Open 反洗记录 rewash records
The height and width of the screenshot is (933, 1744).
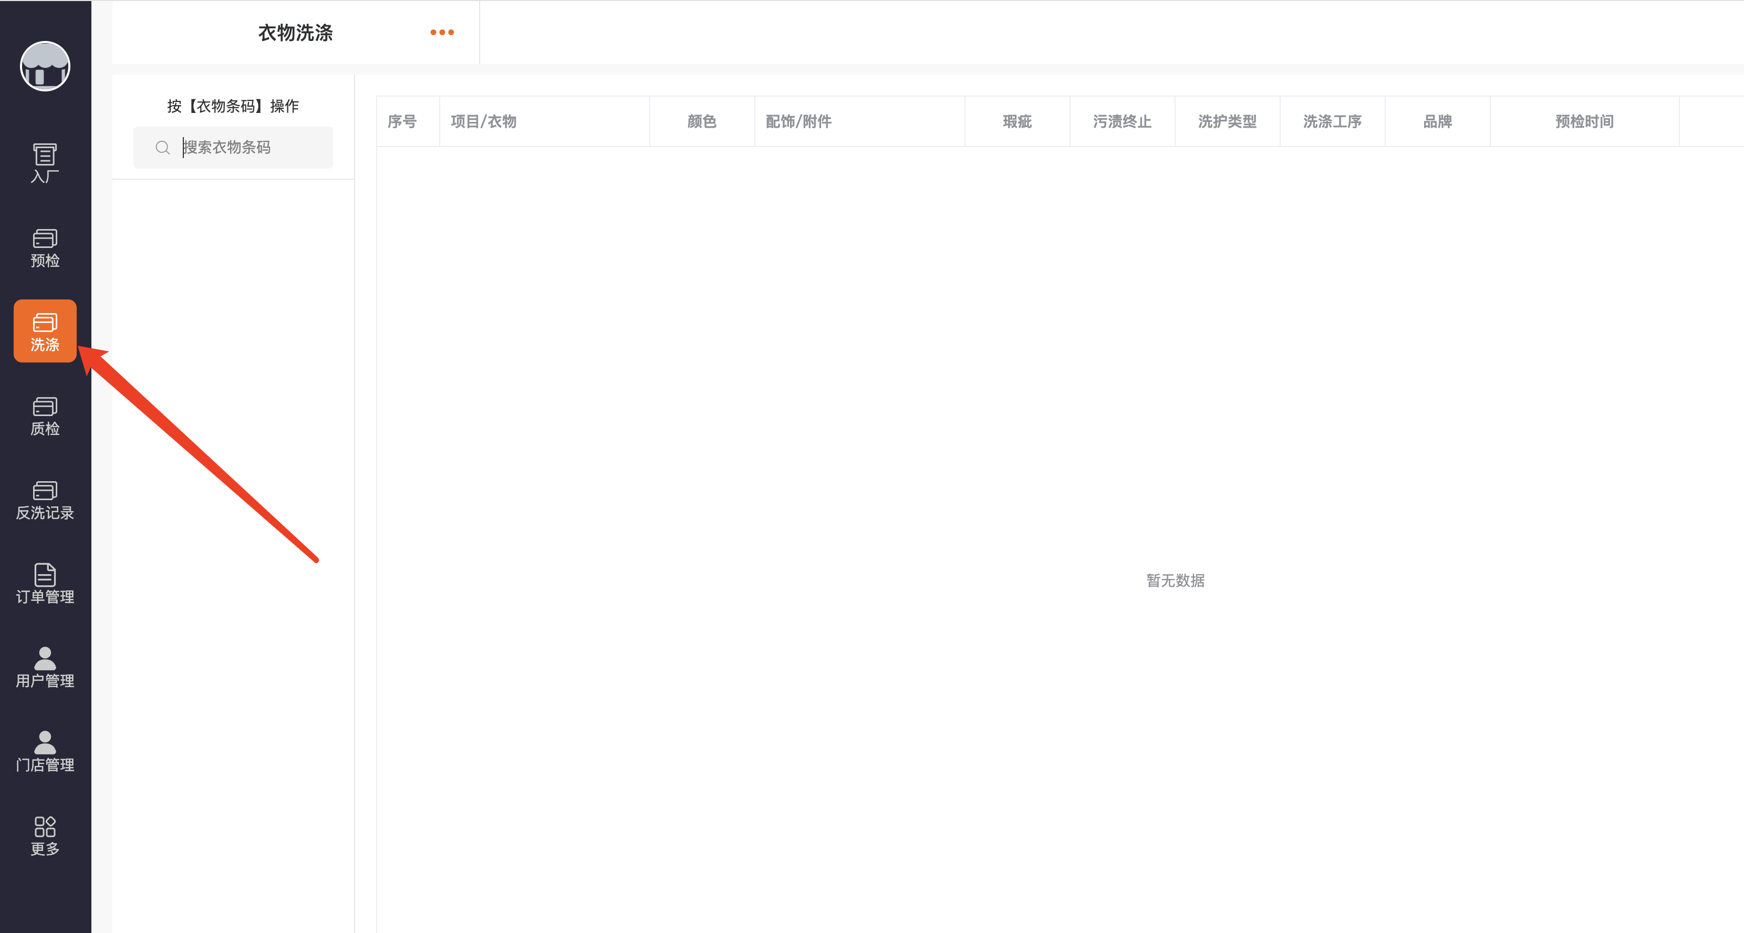pos(45,500)
